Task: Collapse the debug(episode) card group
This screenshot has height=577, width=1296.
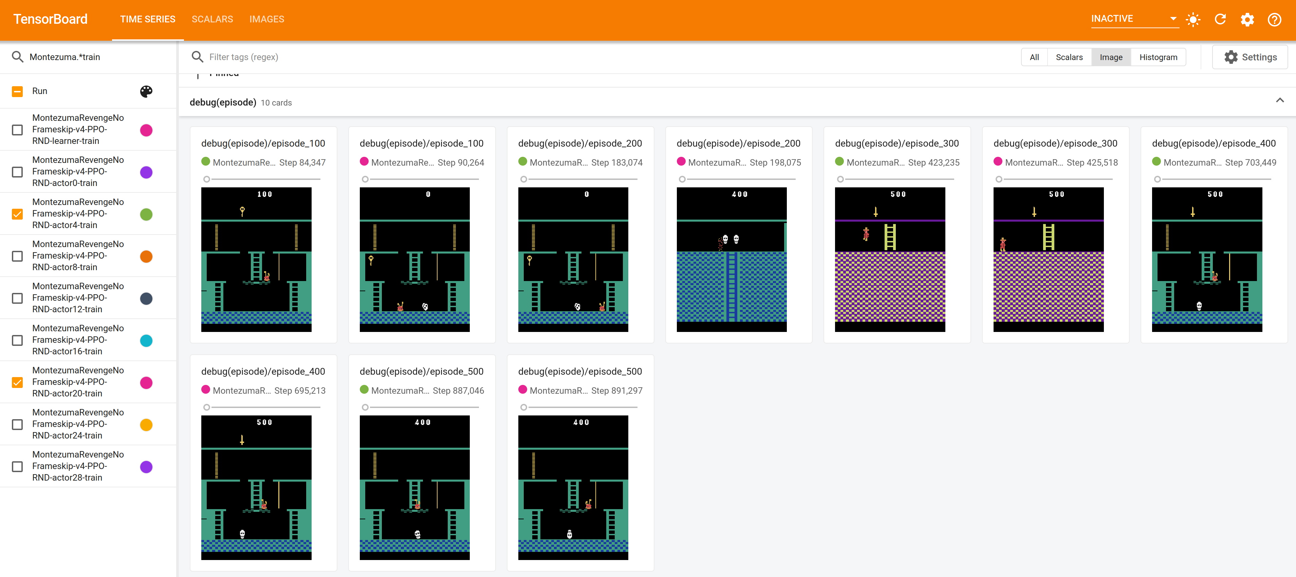Action: click(1280, 100)
